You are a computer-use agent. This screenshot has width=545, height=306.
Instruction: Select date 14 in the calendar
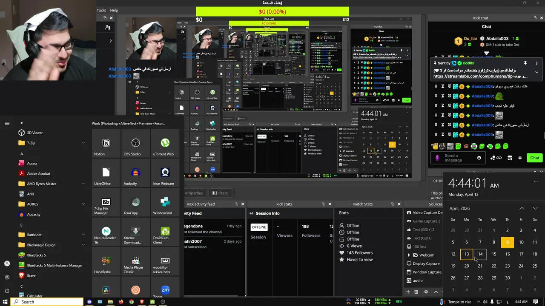point(480,254)
